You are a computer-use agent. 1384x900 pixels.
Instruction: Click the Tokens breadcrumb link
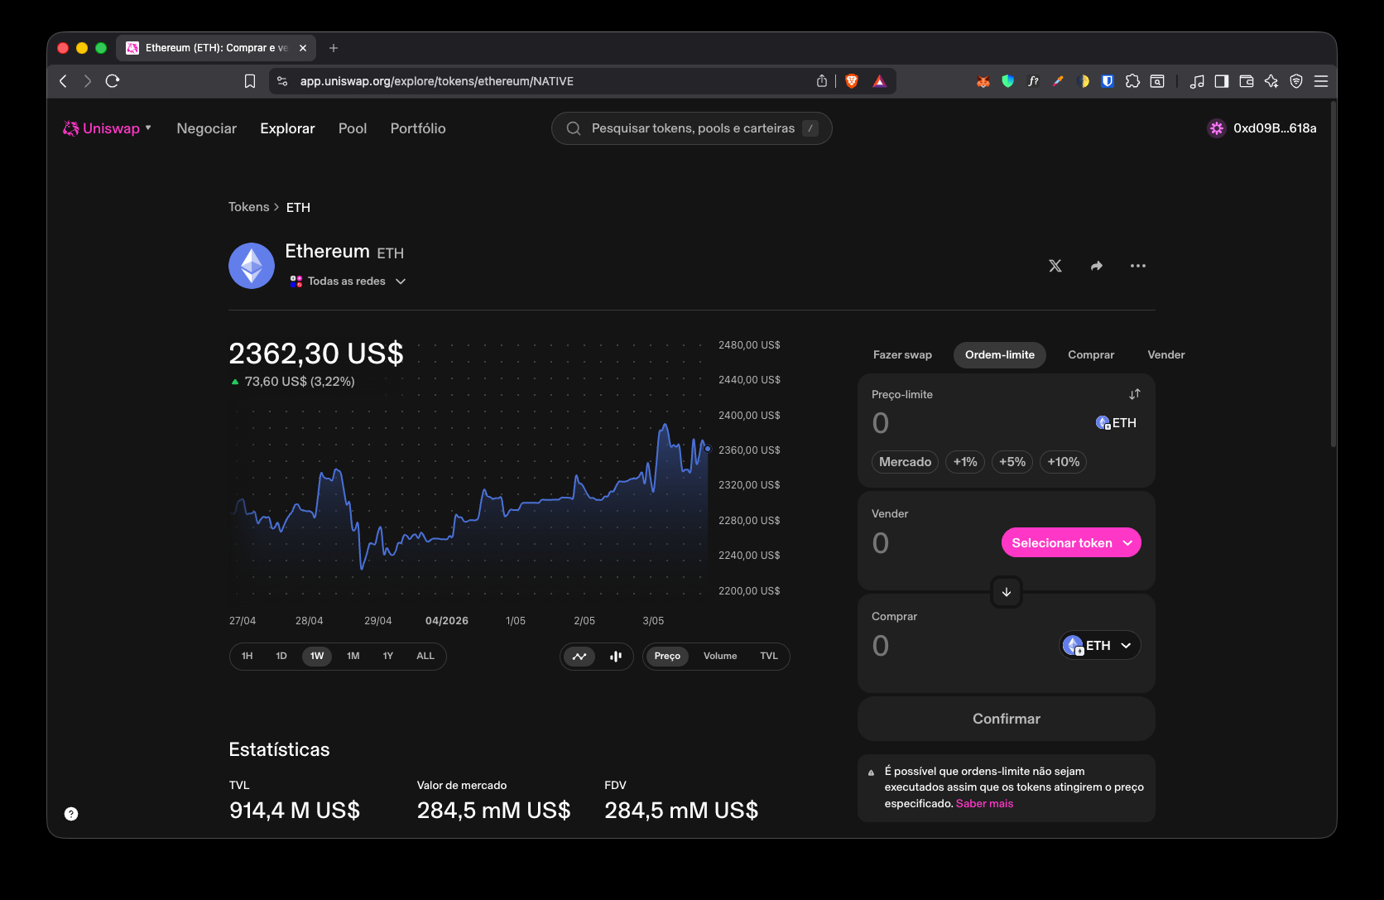click(x=249, y=207)
